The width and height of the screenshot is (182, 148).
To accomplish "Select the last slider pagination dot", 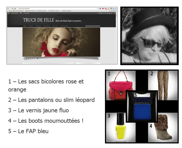I will [38, 58].
